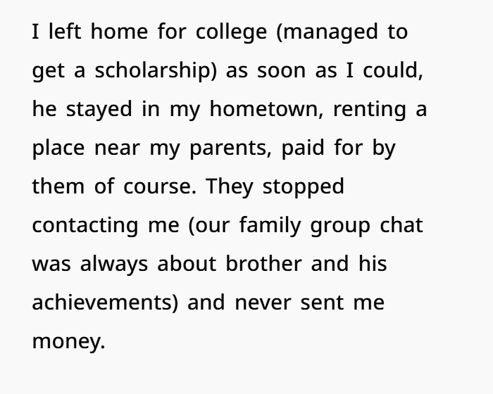
Task: Click the word "renting"
Action: pyautogui.click(x=368, y=110)
